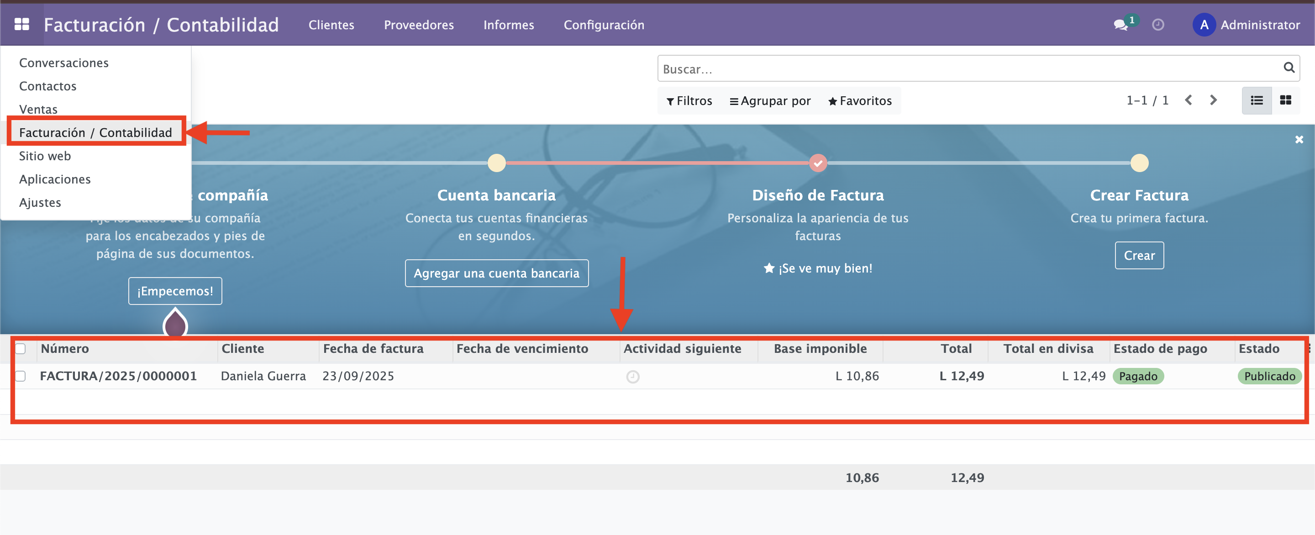
Task: Click the Pagado status badge
Action: pyautogui.click(x=1138, y=376)
